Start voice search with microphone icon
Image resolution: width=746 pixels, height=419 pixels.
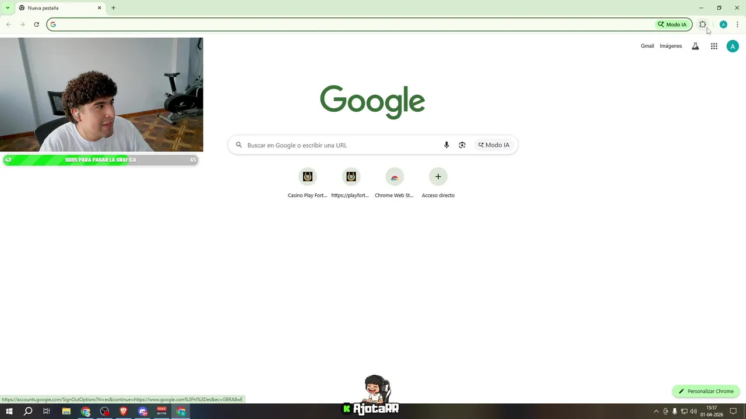(x=446, y=145)
